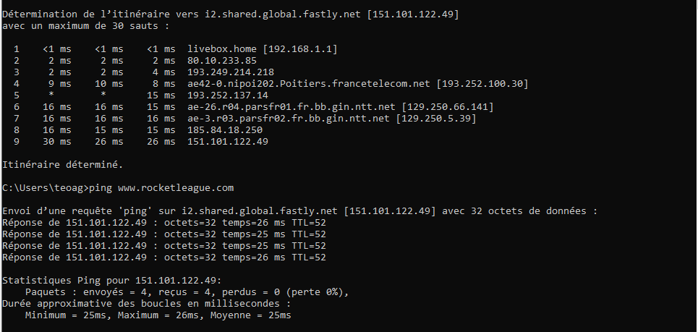Click the first "Réponse de" ping reply line
Image resolution: width=698 pixels, height=332 pixels.
click(x=164, y=223)
